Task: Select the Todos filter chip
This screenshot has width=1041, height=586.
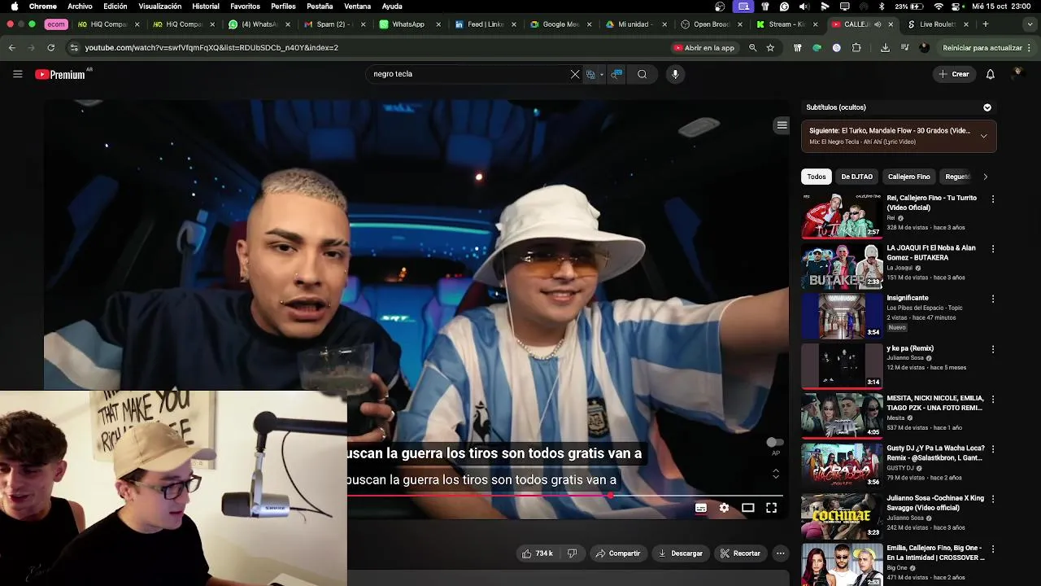Action: 817,177
